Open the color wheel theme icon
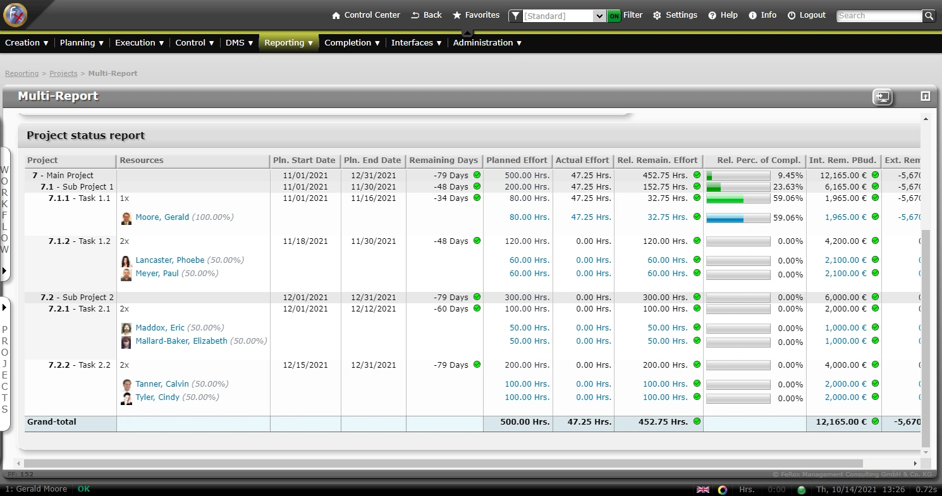Image resolution: width=942 pixels, height=496 pixels. pyautogui.click(x=723, y=490)
